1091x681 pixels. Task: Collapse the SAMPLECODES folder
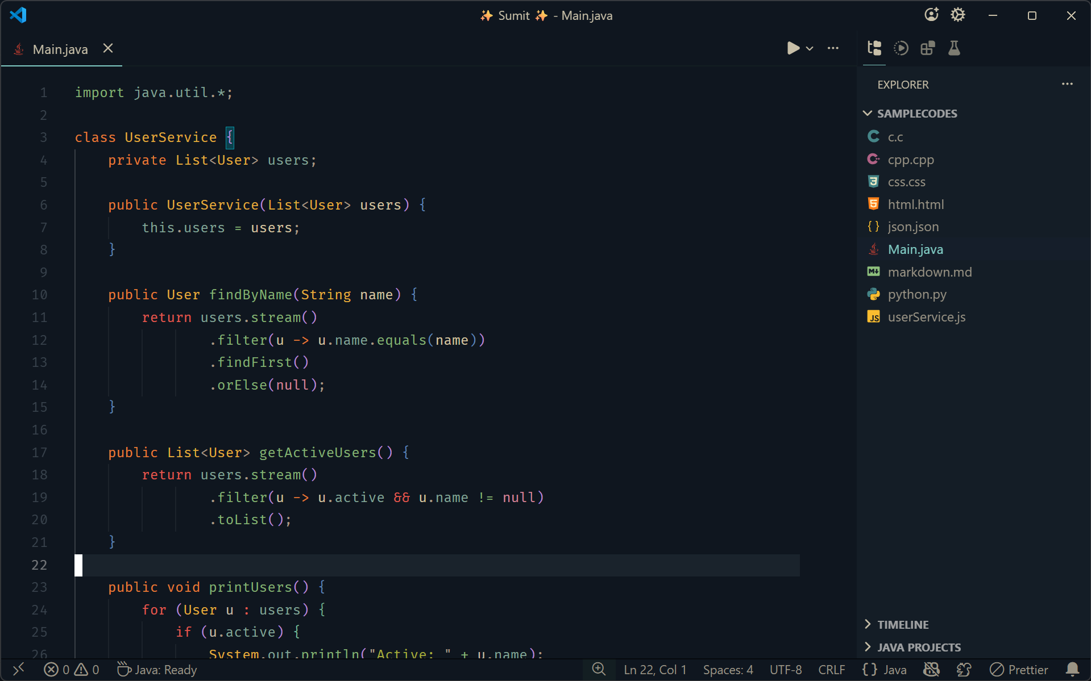click(x=867, y=113)
